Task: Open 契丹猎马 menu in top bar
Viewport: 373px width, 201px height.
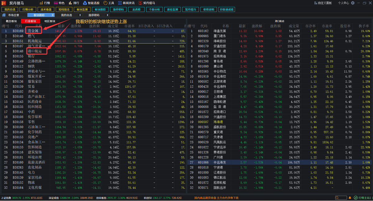Action: point(146,3)
